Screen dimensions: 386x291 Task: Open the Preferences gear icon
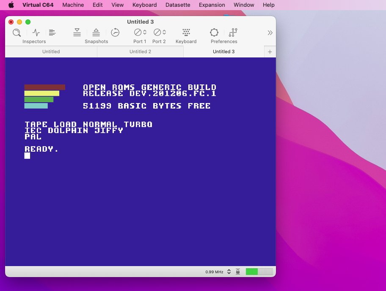pyautogui.click(x=214, y=33)
